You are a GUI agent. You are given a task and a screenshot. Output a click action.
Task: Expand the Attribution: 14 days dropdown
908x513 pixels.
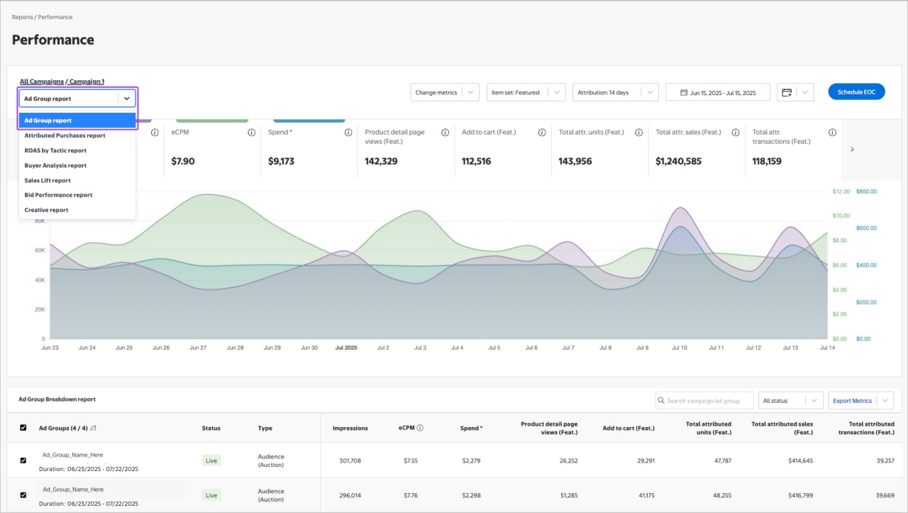(x=615, y=92)
